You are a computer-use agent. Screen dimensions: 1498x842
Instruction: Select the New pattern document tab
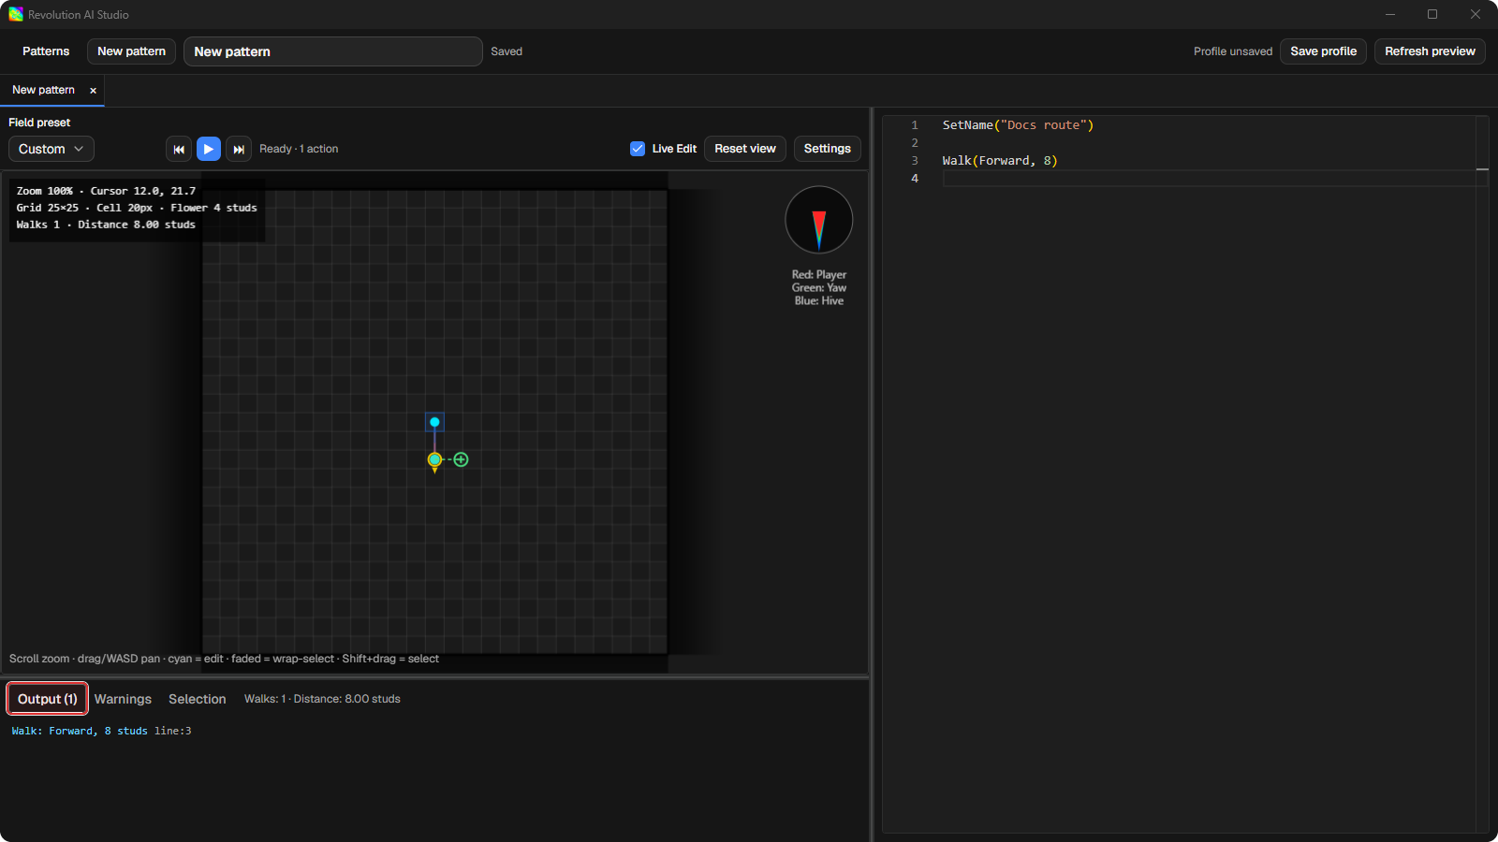(x=43, y=90)
